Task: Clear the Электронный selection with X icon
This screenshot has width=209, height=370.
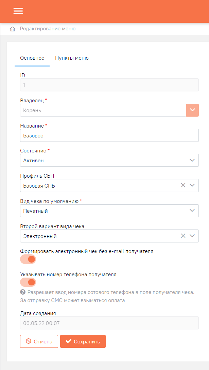Action: [183, 236]
